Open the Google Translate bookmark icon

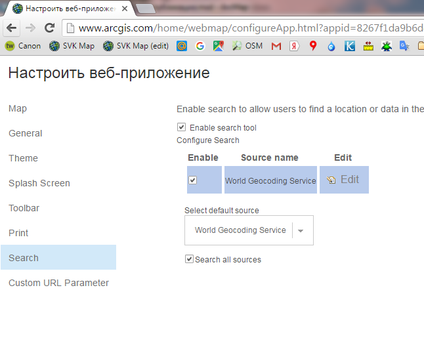coord(404,46)
